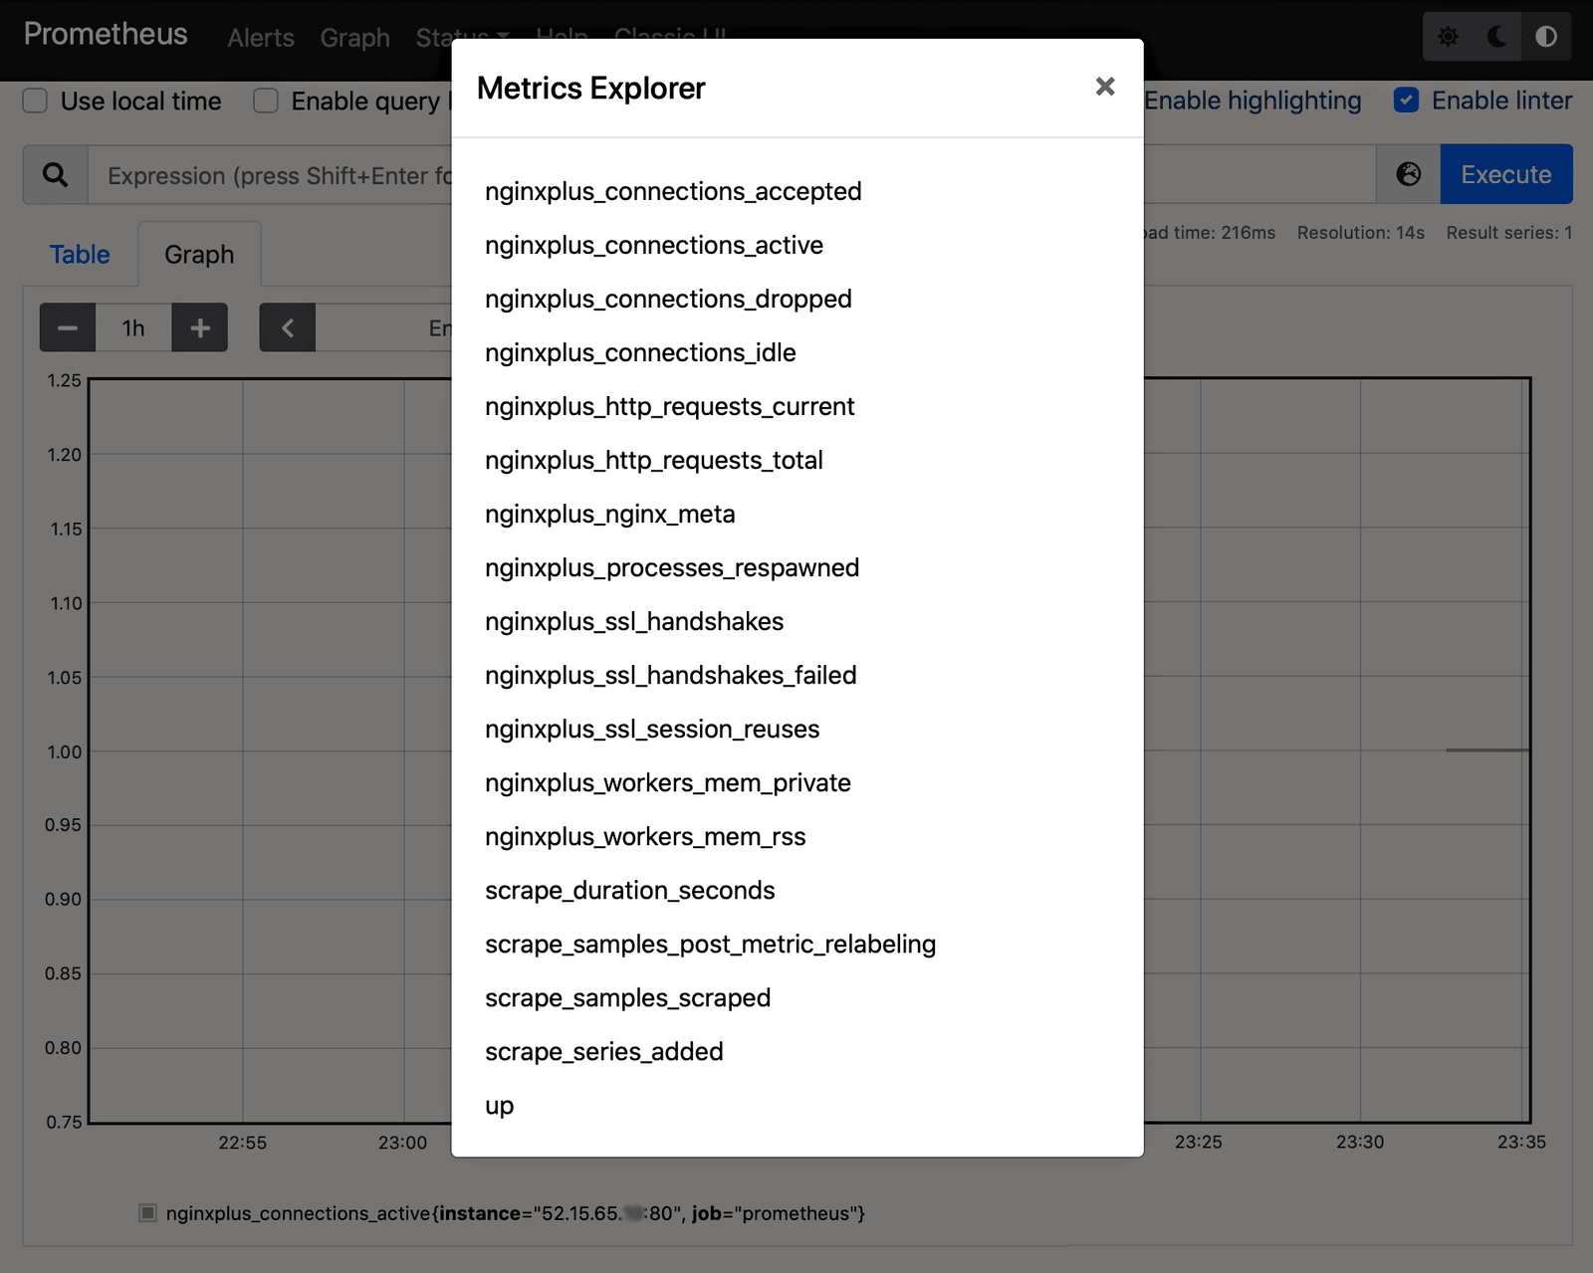The height and width of the screenshot is (1273, 1593).
Task: Switch to the Table tab
Action: 80,255
